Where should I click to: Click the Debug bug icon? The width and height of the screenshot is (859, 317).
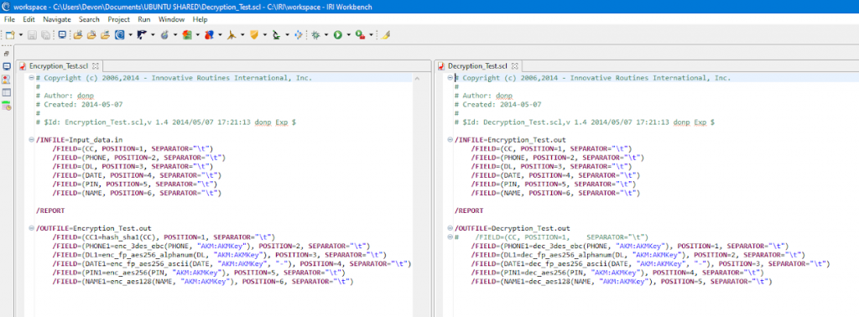[315, 34]
